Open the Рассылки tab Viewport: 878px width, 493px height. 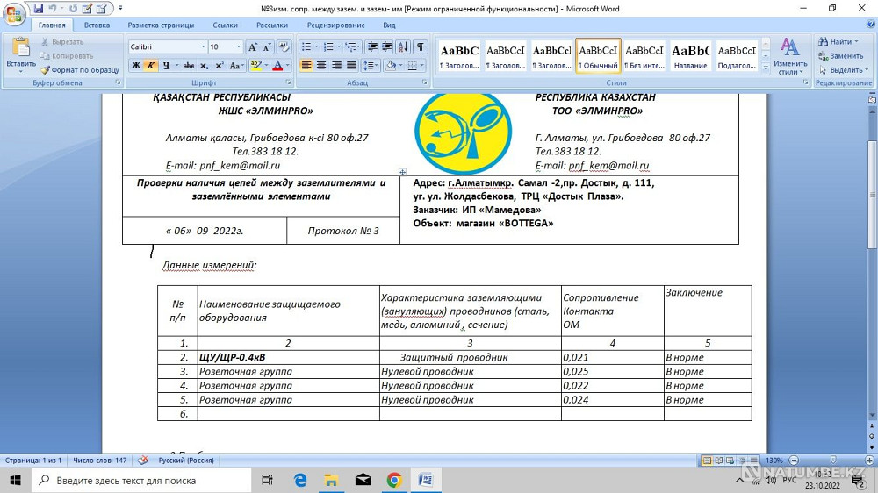point(272,25)
